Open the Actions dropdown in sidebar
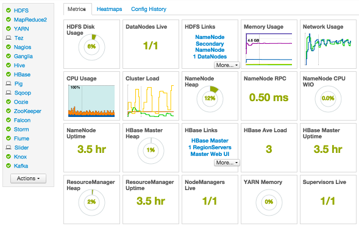This screenshot has height=226, width=359. [28, 178]
